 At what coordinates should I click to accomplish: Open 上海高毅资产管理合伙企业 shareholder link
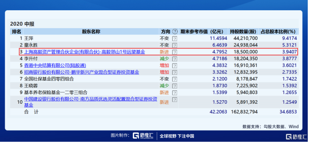(x=85, y=52)
